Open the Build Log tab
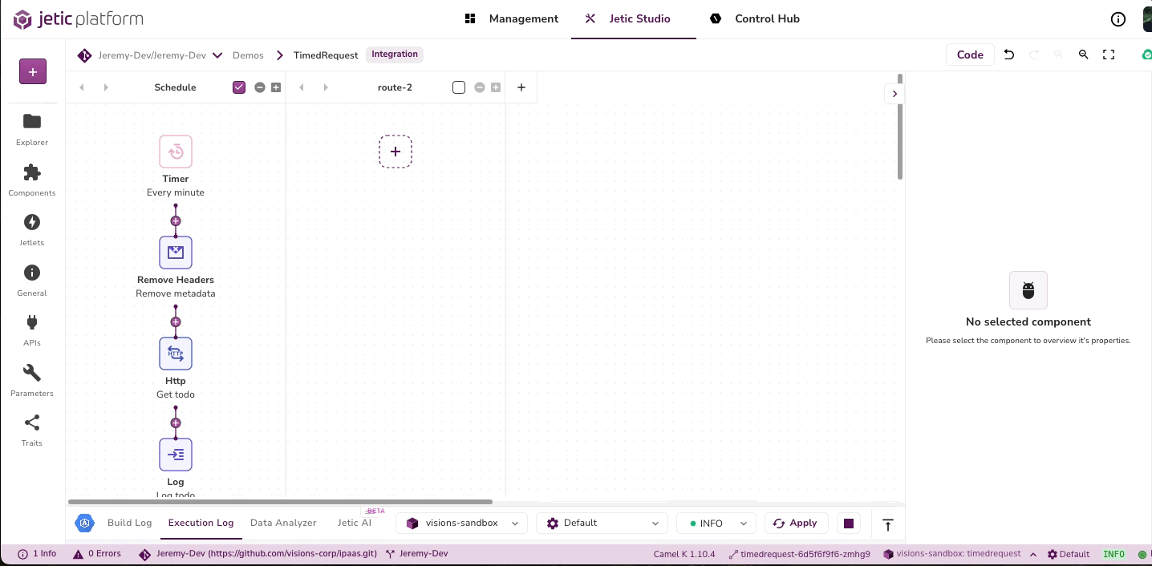Viewport: 1152px width, 566px height. click(129, 523)
